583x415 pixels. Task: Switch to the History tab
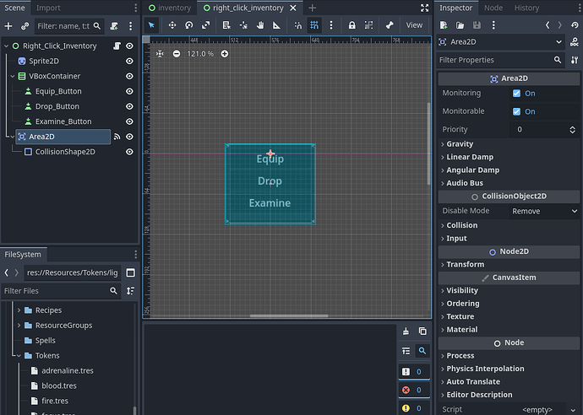(x=526, y=8)
